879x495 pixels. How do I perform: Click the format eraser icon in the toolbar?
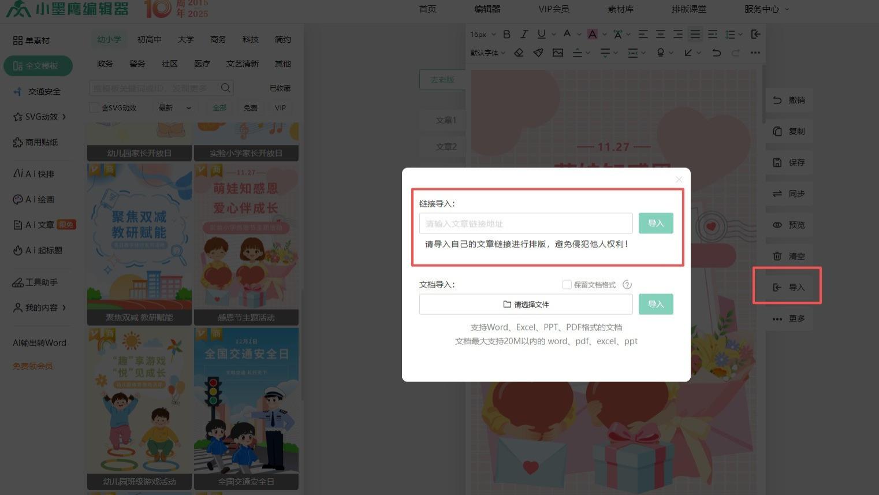(518, 53)
